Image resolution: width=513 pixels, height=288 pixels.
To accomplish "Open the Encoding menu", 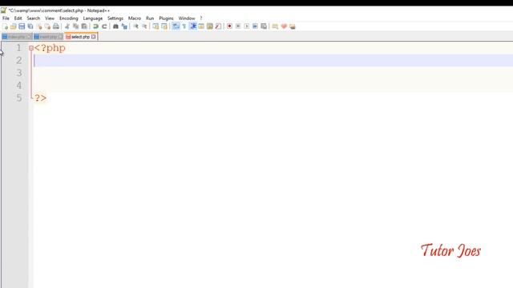I will pos(69,18).
